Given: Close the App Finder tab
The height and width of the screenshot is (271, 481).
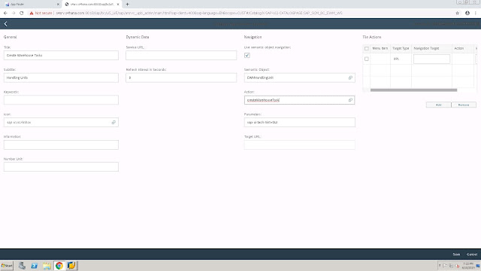Looking at the screenshot, I should coord(58,5).
